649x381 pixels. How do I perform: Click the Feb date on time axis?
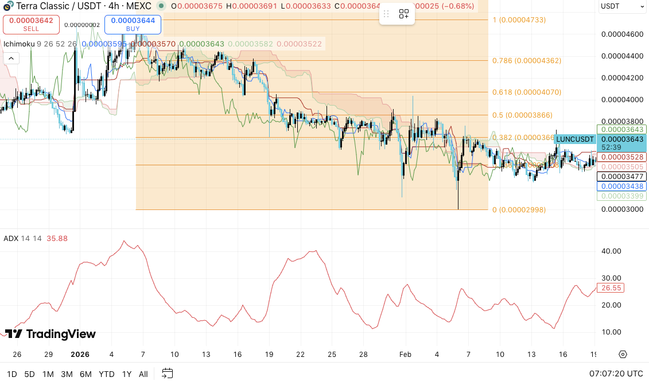405,355
